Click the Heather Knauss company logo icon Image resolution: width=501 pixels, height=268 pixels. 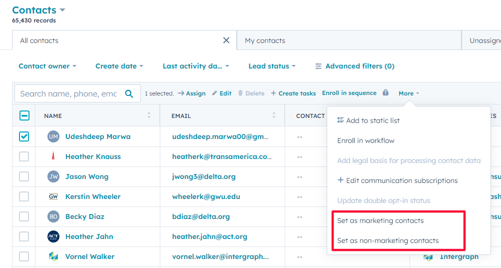(x=53, y=156)
